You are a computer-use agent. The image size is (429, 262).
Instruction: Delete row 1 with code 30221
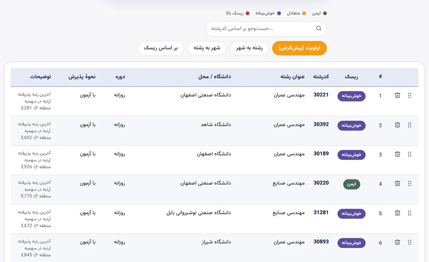pyautogui.click(x=397, y=96)
